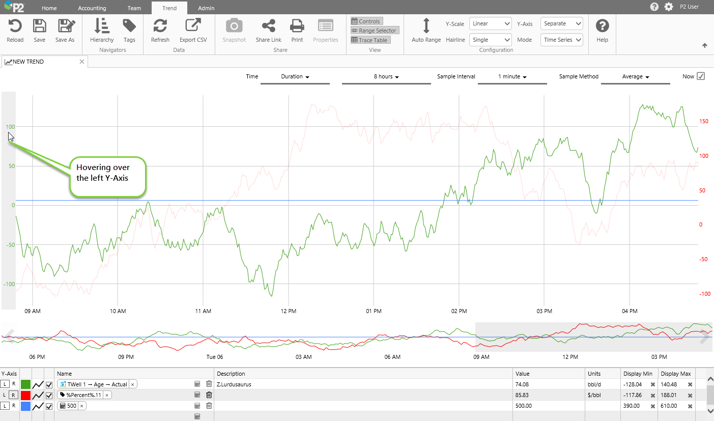Delete the %Percent%.11 trace with its trash icon

point(209,395)
